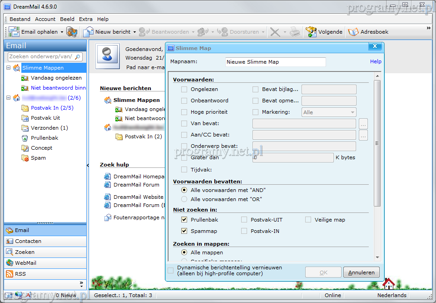Open the Account menu

45,19
